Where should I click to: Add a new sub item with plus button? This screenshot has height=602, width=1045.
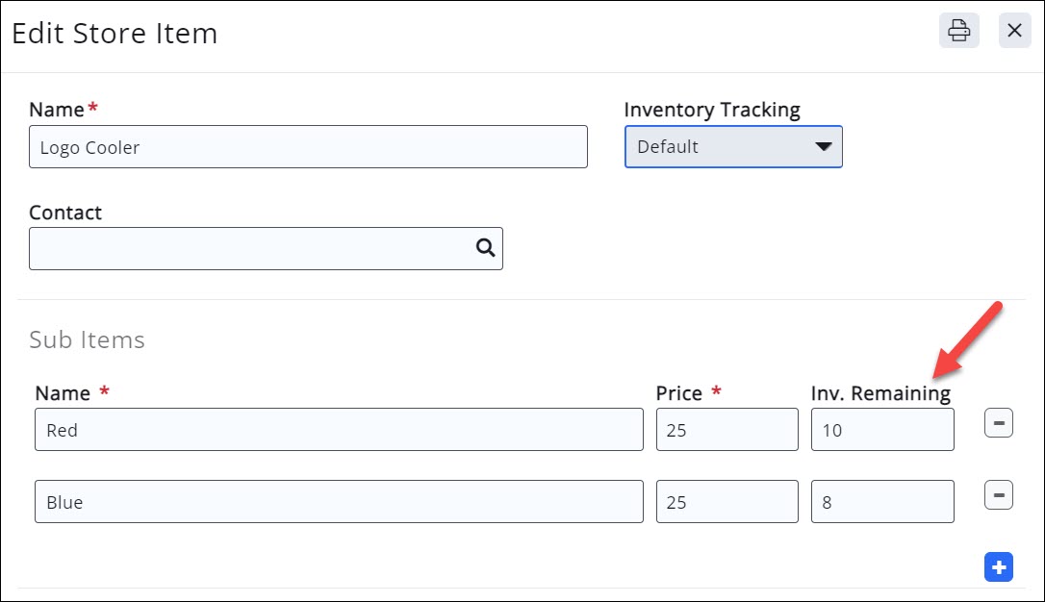[999, 567]
